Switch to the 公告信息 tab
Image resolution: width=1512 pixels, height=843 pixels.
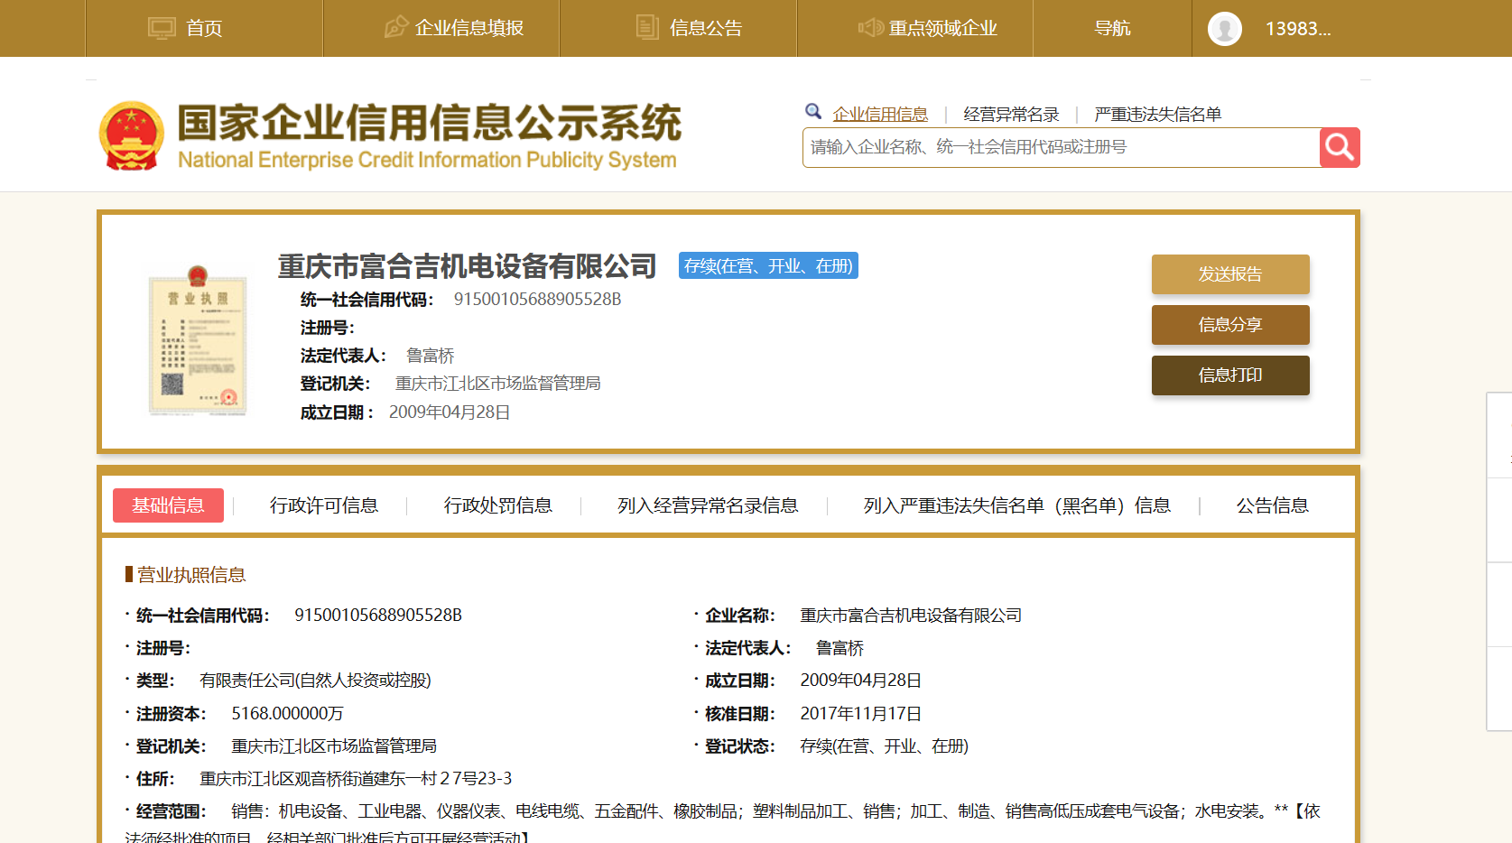1273,505
